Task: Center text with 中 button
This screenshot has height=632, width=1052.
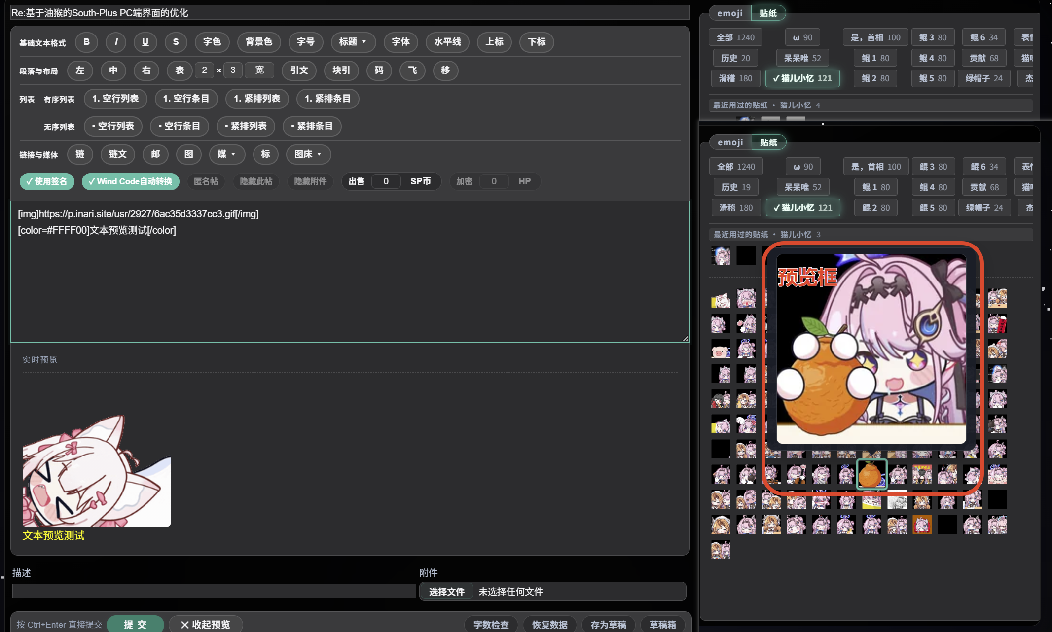Action: 113,70
